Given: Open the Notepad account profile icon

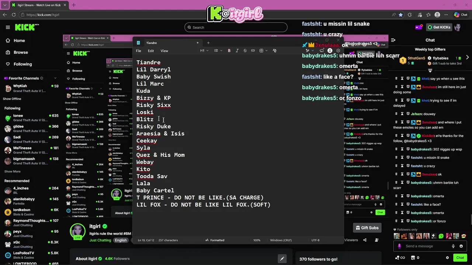Looking at the screenshot, I should [x=330, y=51].
